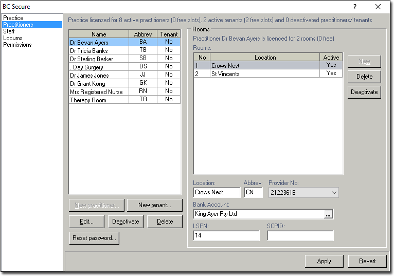Image resolution: width=394 pixels, height=276 pixels.
Task: Expand the Provider No dropdown
Action: [x=334, y=193]
